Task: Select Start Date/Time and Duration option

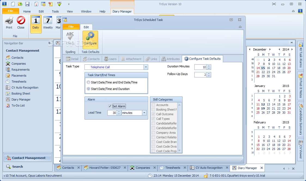Action: 89,89
